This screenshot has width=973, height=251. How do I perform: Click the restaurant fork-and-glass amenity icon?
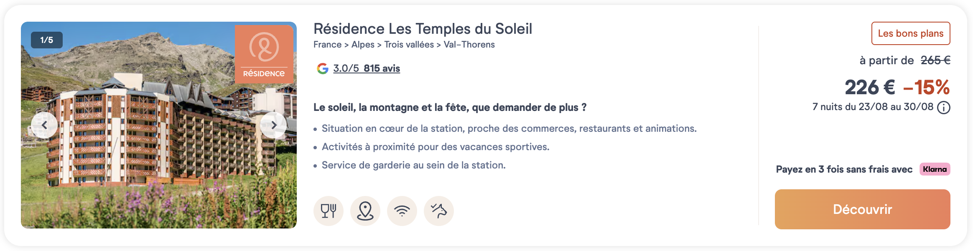pyautogui.click(x=329, y=211)
